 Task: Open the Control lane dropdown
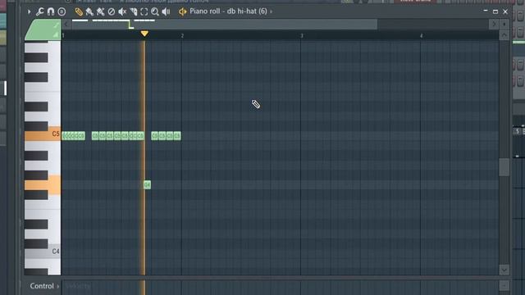(44, 286)
